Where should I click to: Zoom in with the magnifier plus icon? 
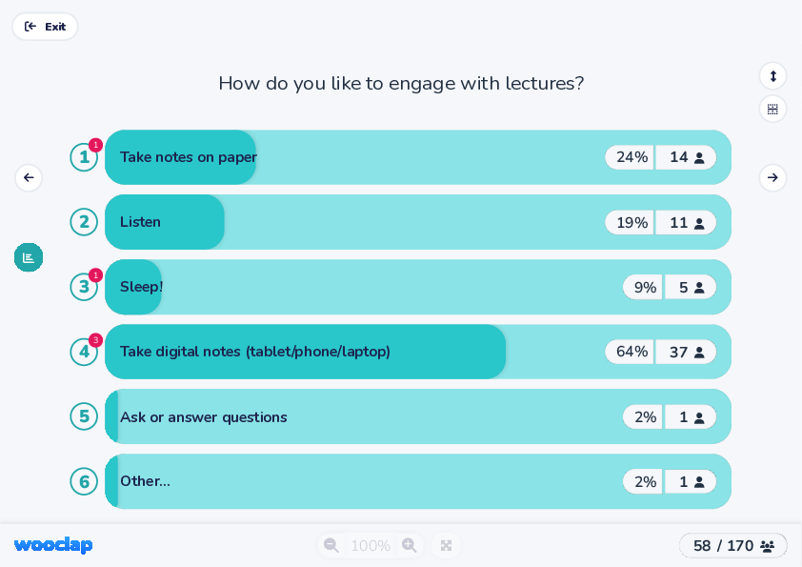410,545
